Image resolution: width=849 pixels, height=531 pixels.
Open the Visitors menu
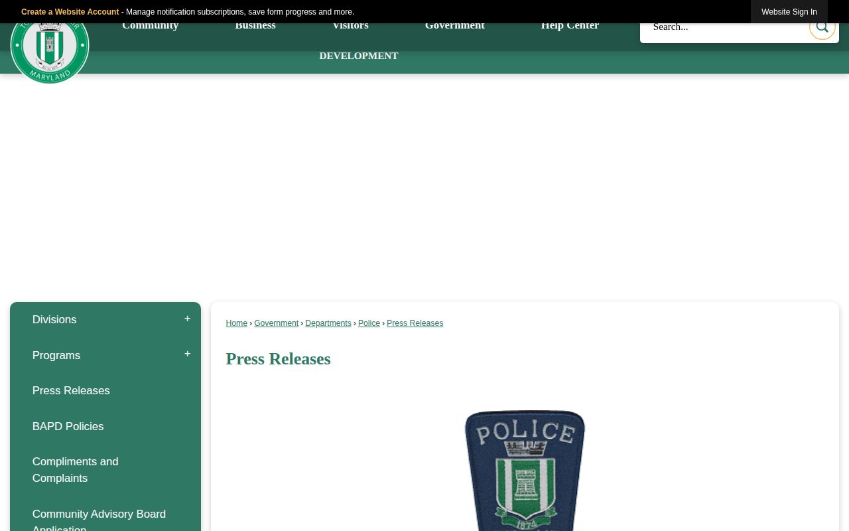coord(350,27)
